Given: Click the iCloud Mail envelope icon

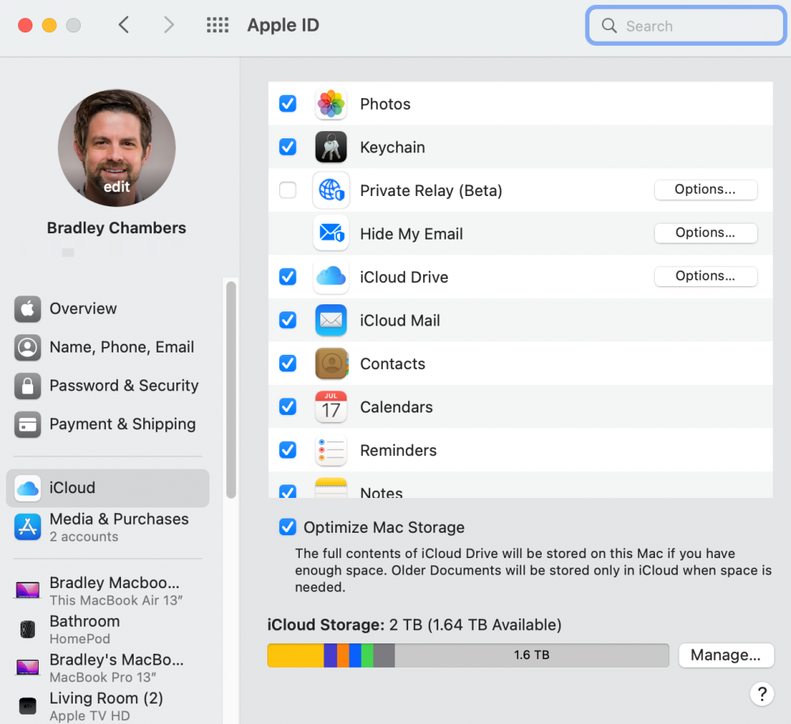Looking at the screenshot, I should tap(331, 320).
